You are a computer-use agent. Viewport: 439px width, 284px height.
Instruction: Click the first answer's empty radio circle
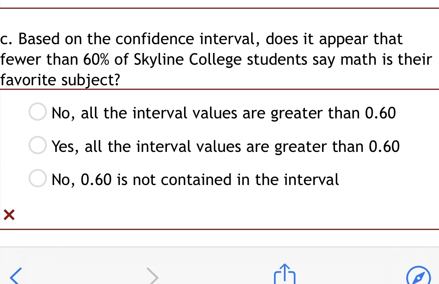pyautogui.click(x=37, y=112)
